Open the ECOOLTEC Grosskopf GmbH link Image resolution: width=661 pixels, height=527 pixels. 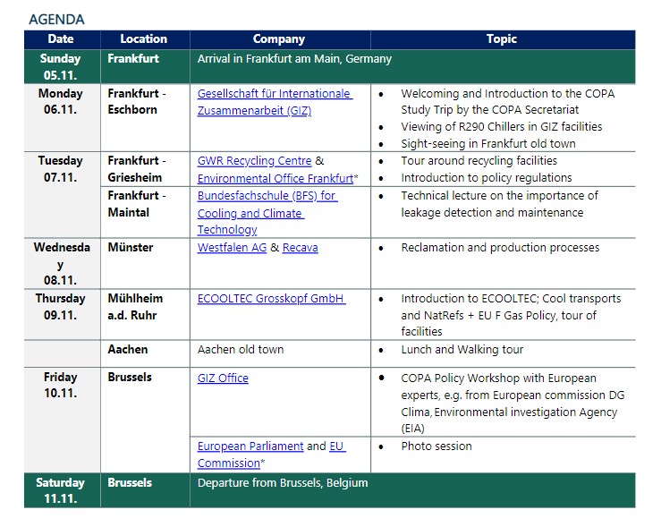272,299
